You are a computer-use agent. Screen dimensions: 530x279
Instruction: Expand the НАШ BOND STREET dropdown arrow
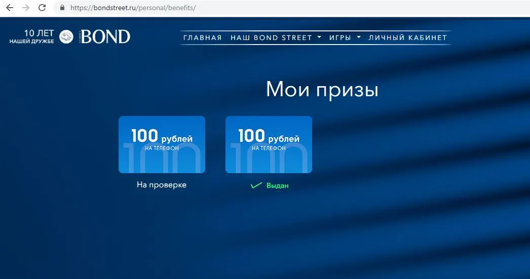(x=319, y=37)
